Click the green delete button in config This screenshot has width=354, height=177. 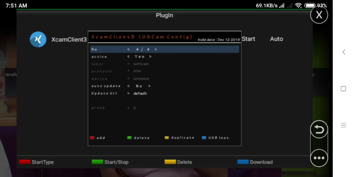138,138
